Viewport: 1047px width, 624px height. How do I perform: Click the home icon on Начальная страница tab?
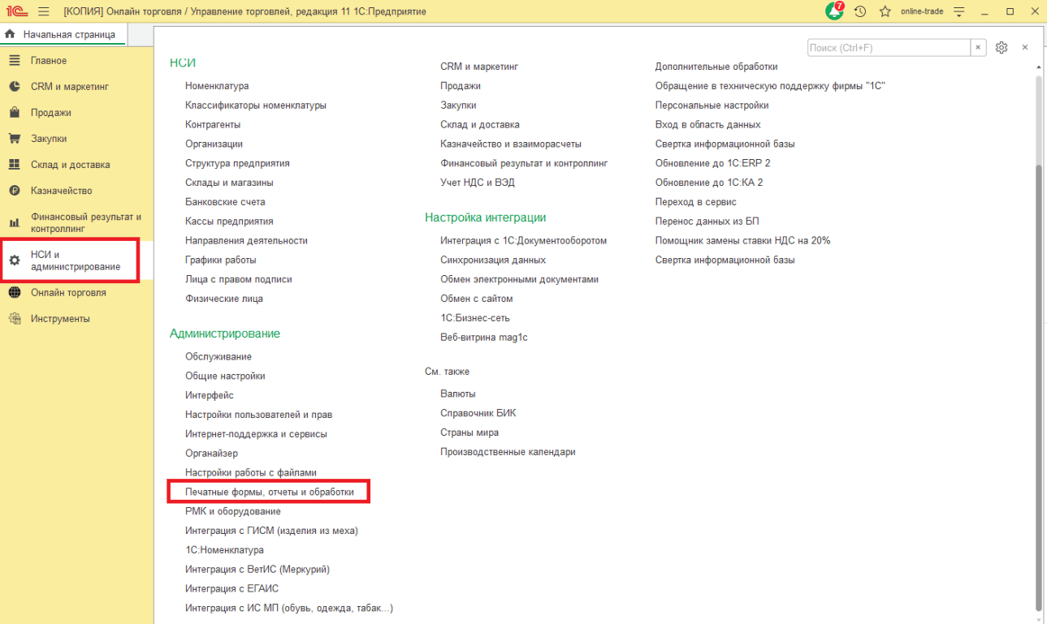pyautogui.click(x=11, y=35)
